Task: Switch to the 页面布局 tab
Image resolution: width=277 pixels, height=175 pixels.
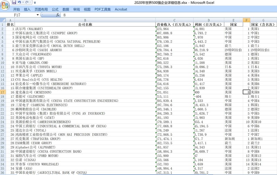Action: click(x=41, y=9)
